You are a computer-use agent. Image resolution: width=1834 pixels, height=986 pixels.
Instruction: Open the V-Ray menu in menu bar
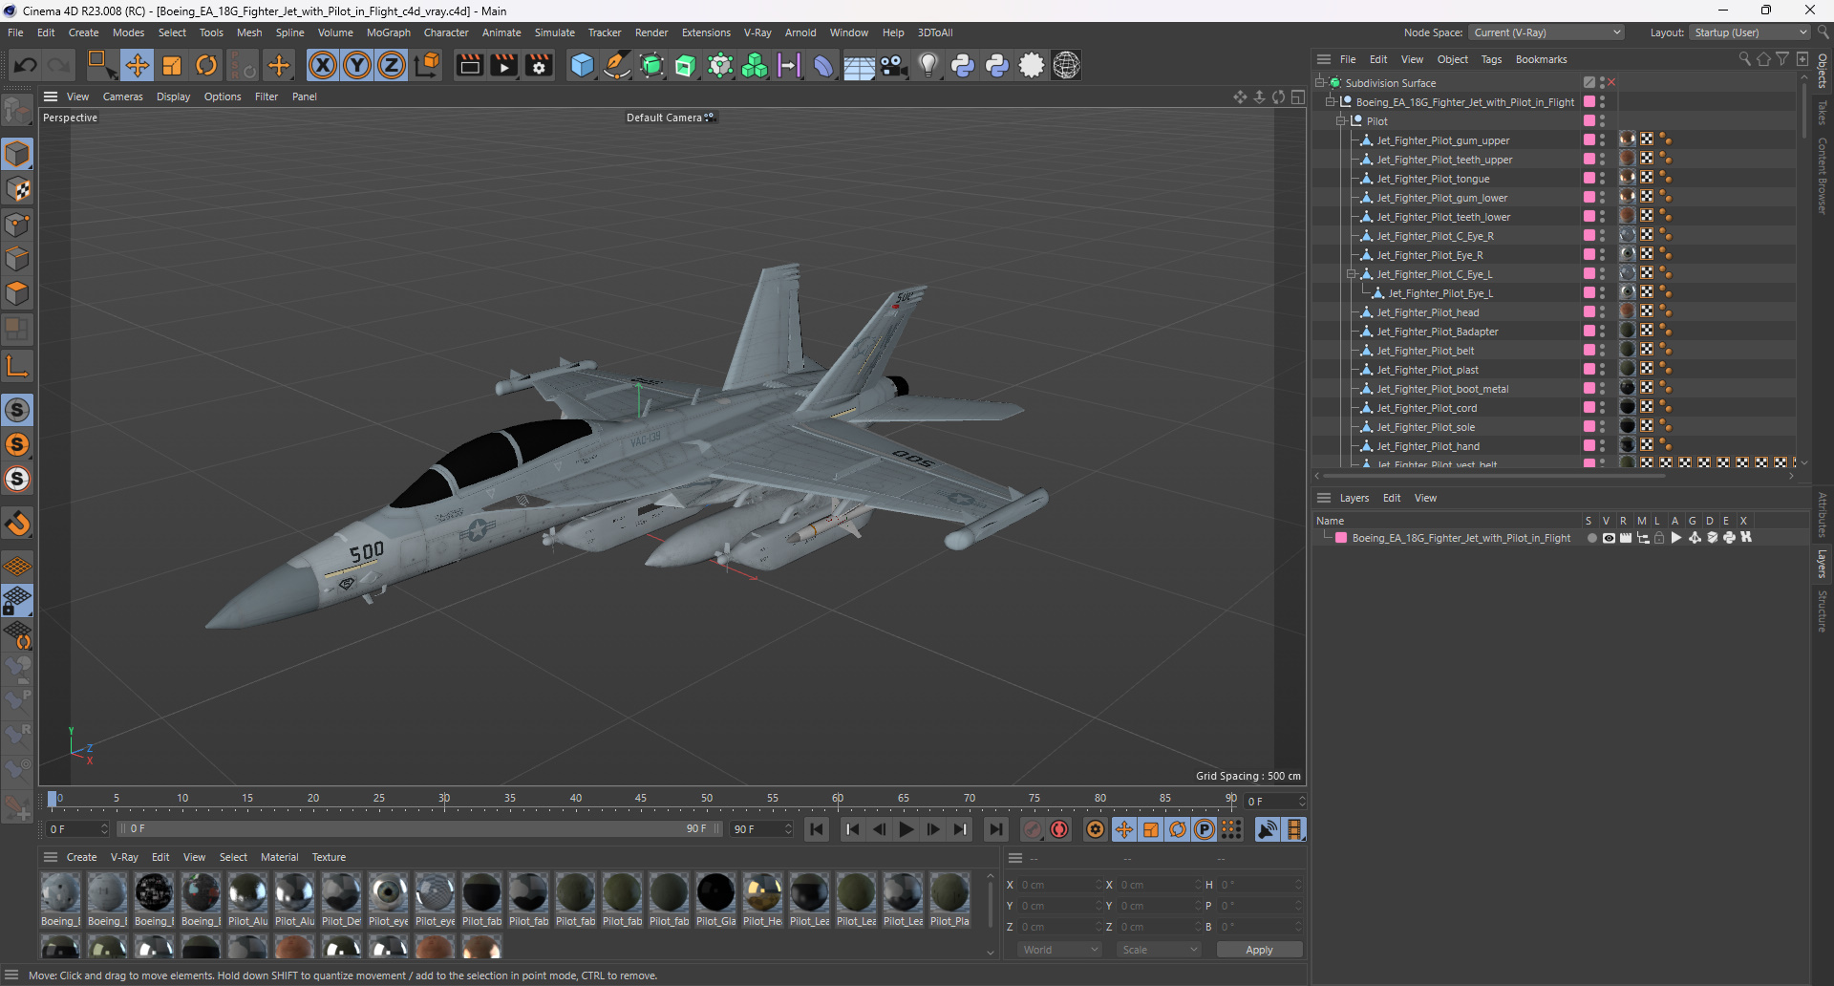[x=757, y=32]
